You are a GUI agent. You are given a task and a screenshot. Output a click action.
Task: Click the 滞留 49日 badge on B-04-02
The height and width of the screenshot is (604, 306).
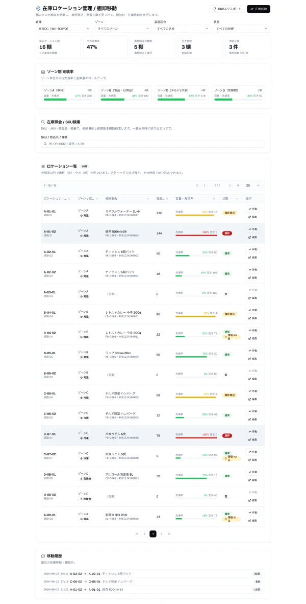(232, 337)
